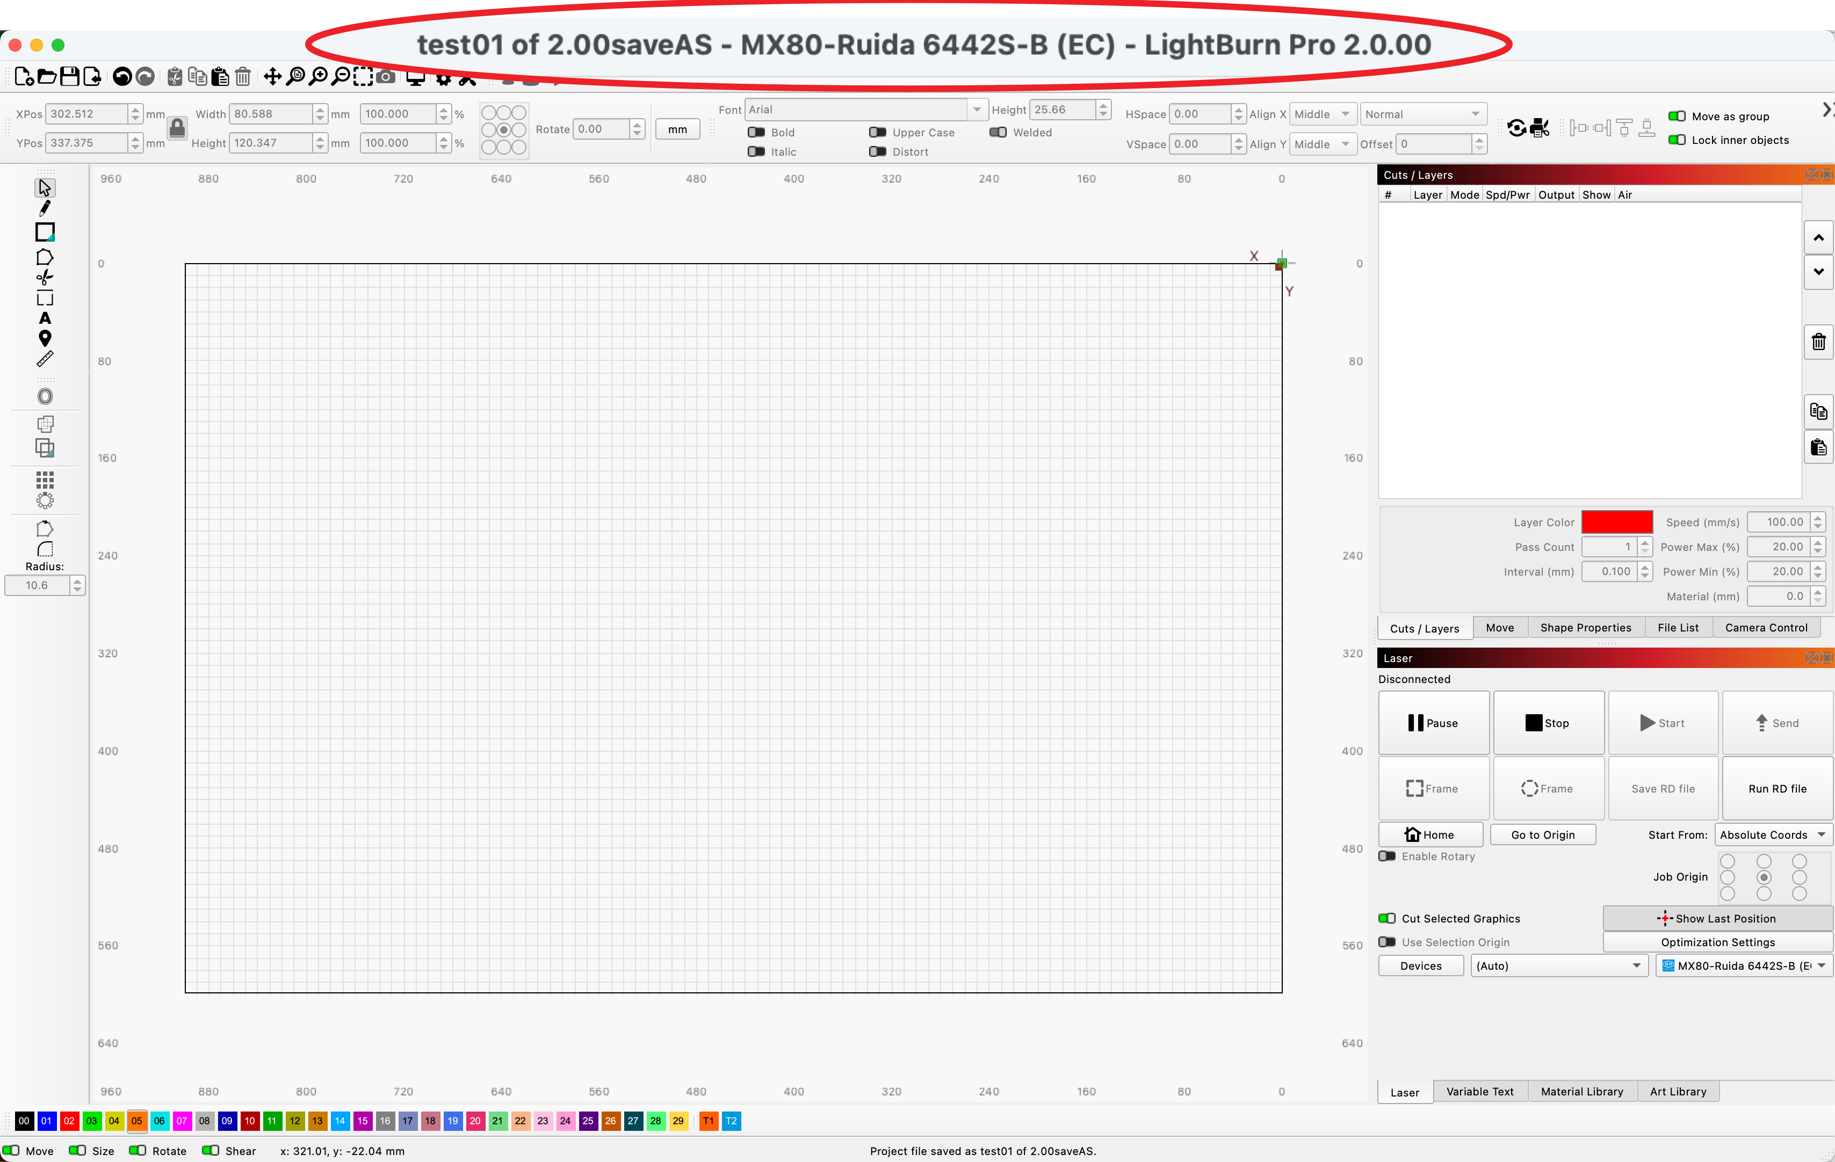
Task: Open the Font dropdown showing Arial
Action: point(866,110)
